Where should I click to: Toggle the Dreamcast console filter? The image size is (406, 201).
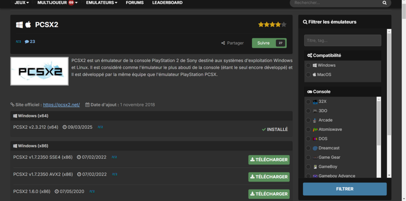tap(309, 148)
